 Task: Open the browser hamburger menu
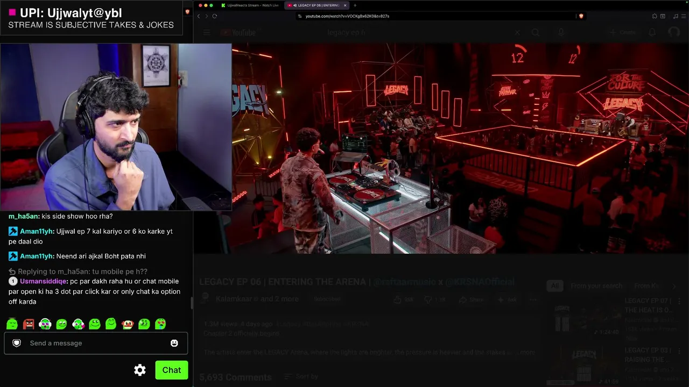pyautogui.click(x=684, y=16)
